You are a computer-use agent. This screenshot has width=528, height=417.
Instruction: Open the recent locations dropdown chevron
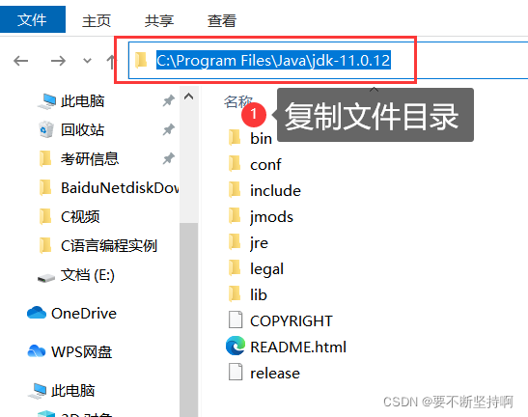tap(87, 61)
